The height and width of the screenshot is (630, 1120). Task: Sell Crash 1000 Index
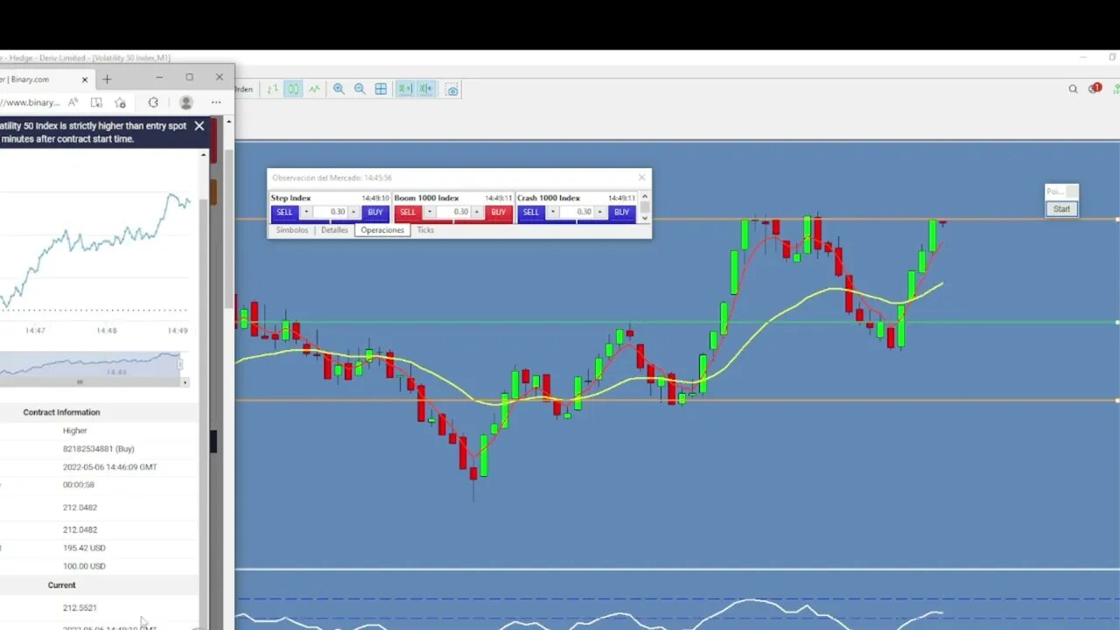pos(531,212)
